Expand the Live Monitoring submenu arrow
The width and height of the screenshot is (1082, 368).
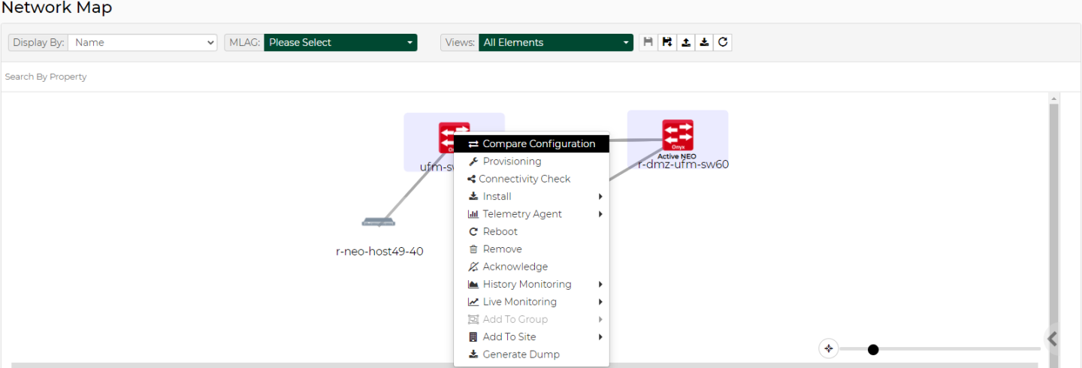[x=600, y=302]
